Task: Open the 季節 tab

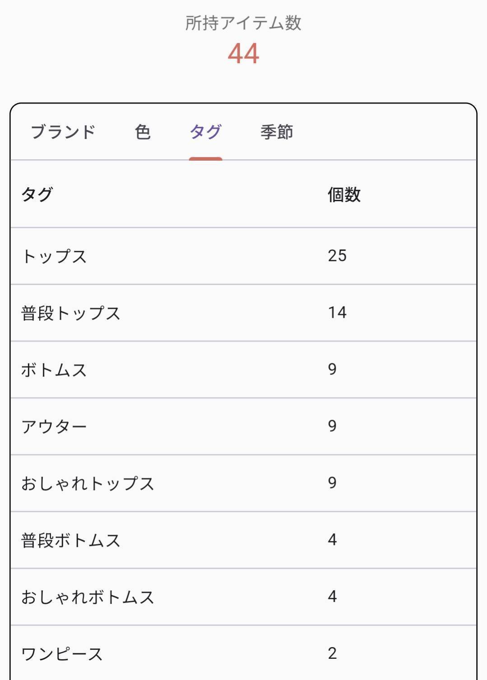Action: click(x=277, y=131)
